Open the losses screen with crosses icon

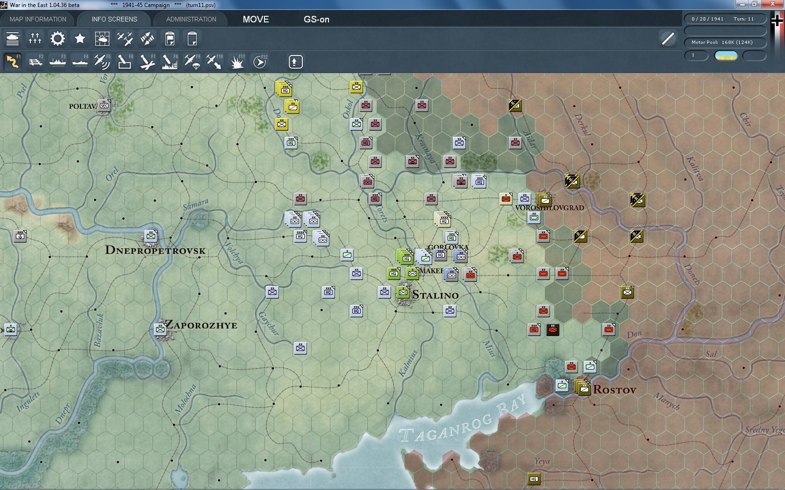pos(35,39)
